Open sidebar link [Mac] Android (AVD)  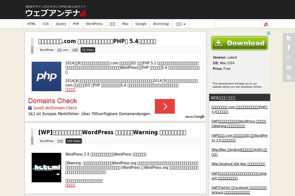pos(239,152)
